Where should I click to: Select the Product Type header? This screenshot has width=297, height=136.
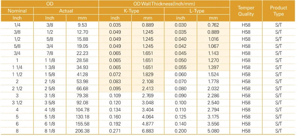279,11
